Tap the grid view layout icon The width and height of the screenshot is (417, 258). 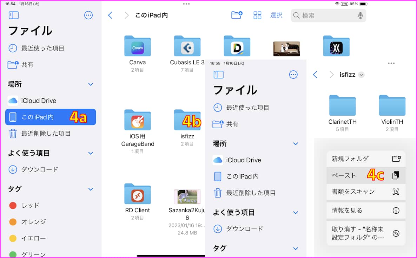(257, 15)
